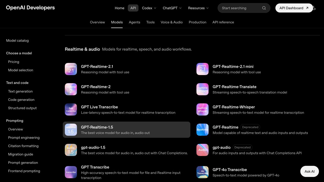Open the GPT Transcribe model title

pos(95,167)
